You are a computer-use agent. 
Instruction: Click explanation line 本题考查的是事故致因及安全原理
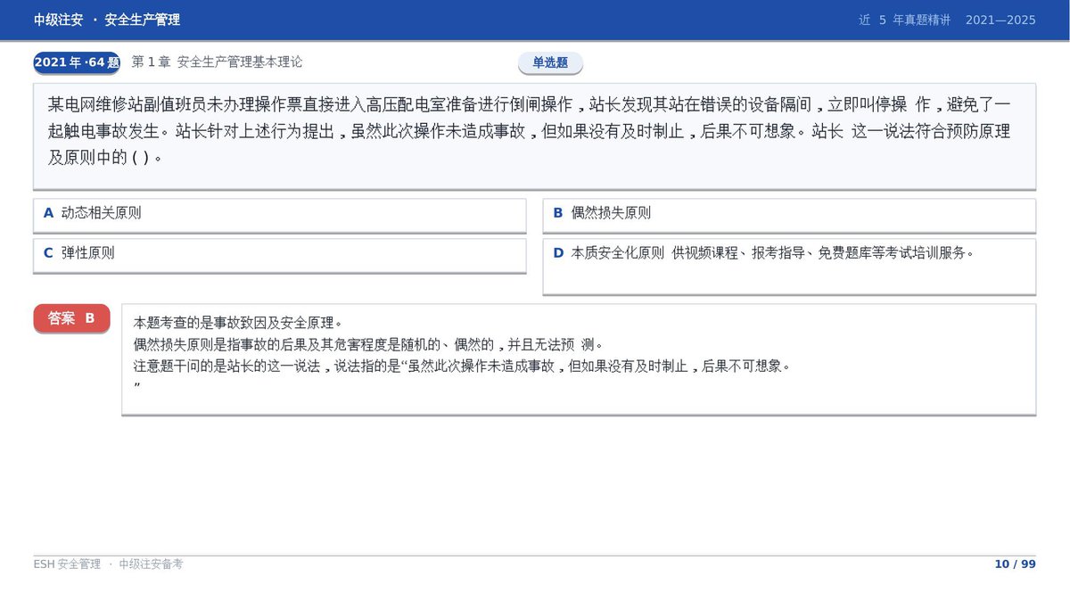click(x=238, y=323)
